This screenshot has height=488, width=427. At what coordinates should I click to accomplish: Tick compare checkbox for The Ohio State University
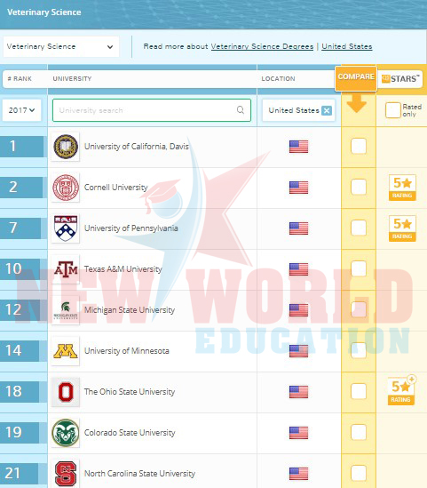(359, 391)
